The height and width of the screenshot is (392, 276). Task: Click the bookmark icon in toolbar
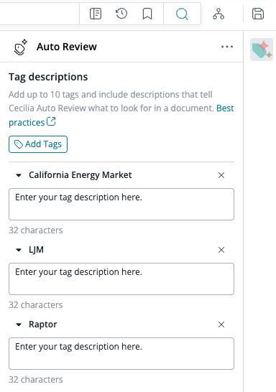point(147,14)
